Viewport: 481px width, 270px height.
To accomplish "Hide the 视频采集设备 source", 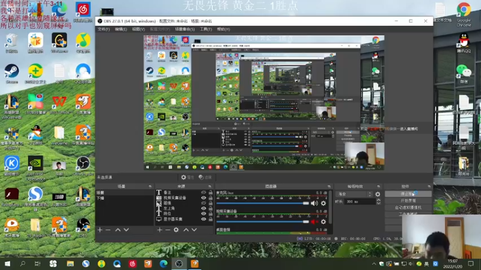I will click(203, 198).
